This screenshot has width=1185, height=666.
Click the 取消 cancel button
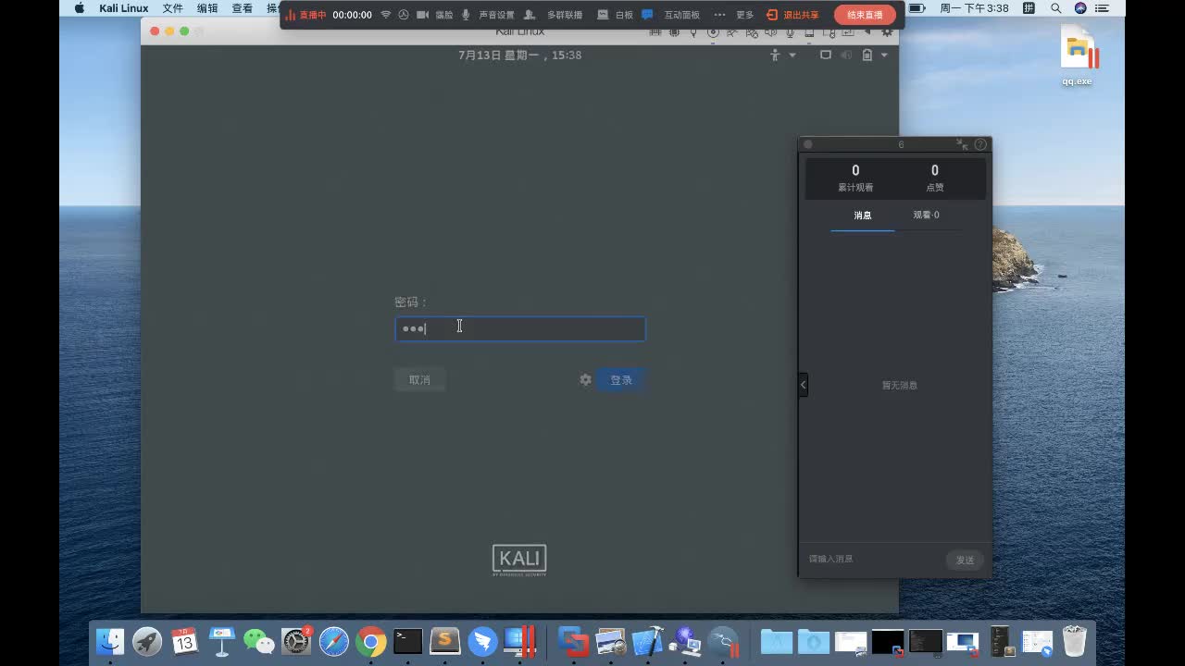(x=419, y=380)
